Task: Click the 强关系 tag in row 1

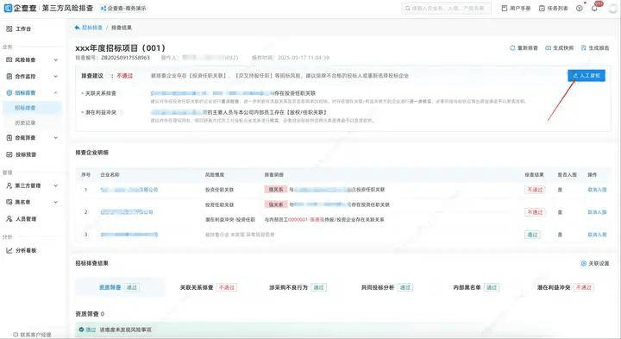Action: click(276, 190)
